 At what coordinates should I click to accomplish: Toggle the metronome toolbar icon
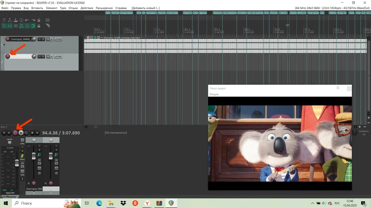point(39,20)
